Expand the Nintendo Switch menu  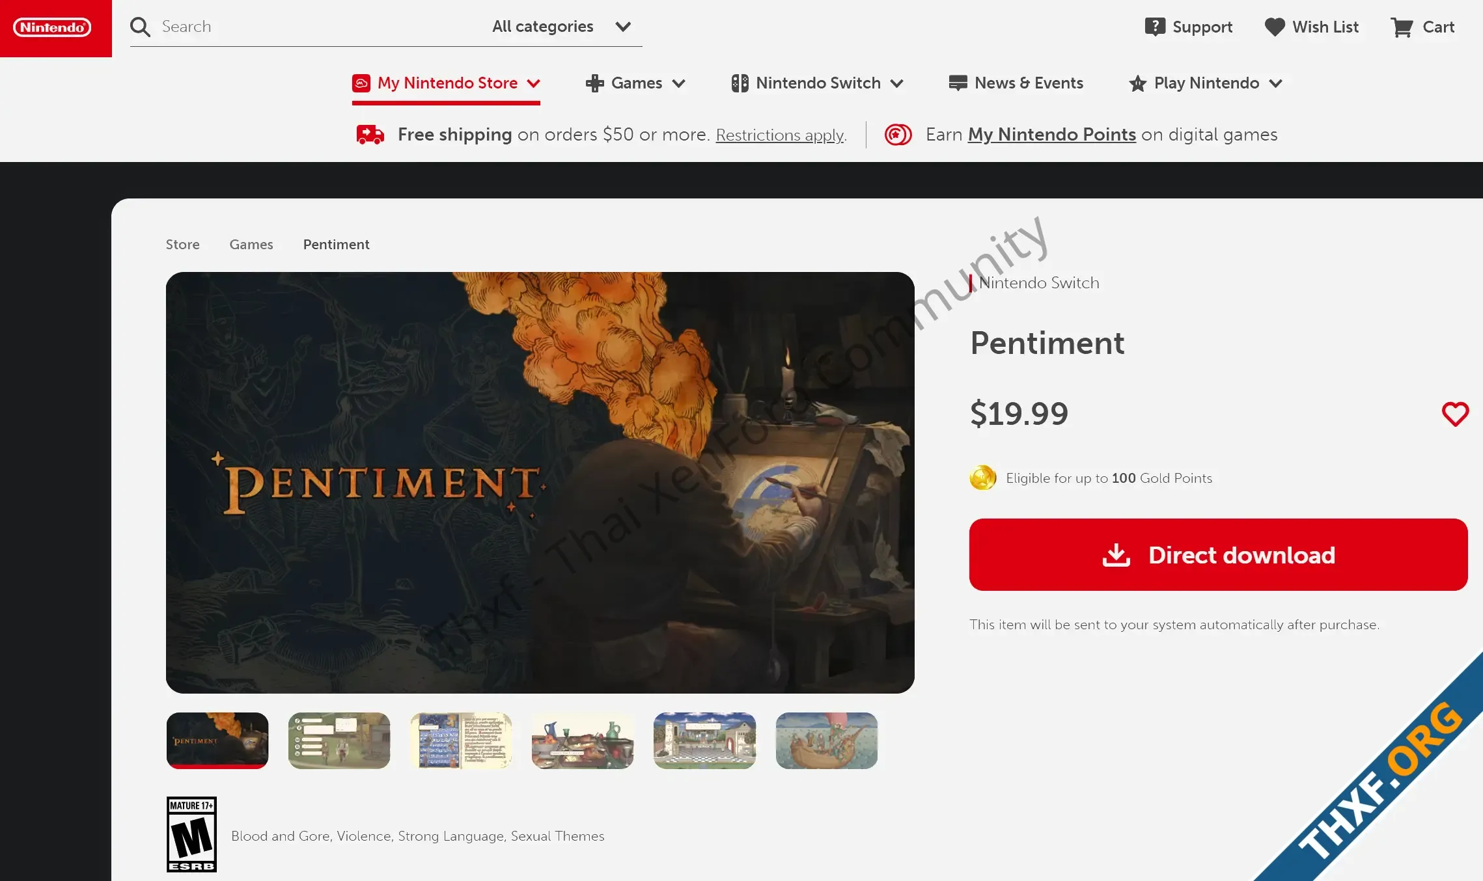817,83
